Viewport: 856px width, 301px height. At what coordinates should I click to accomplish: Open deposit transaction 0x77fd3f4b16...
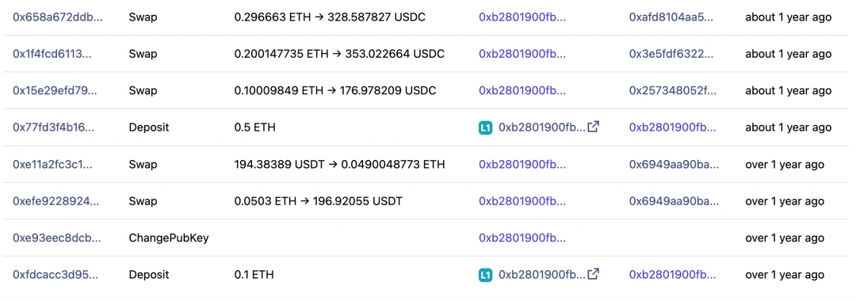coord(54,128)
